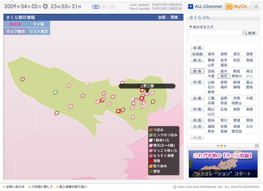This screenshot has width=263, height=191.
Task: Choose 鹿児島 prefecture link
Action: point(237,131)
